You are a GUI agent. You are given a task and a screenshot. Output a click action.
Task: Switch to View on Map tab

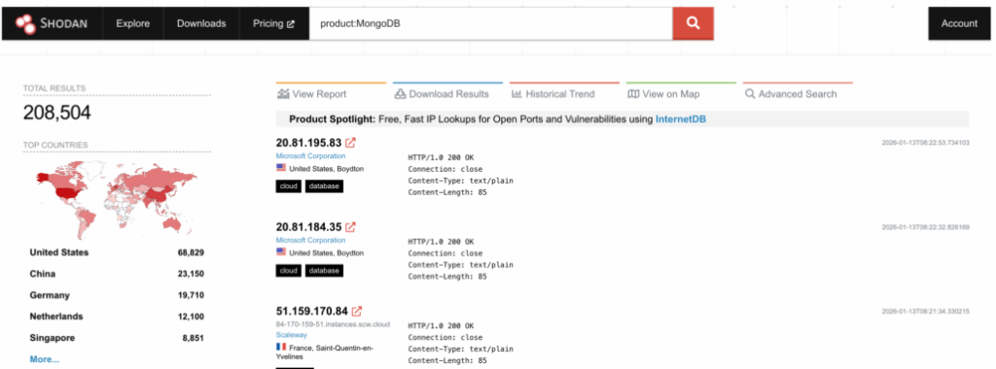pyautogui.click(x=681, y=93)
